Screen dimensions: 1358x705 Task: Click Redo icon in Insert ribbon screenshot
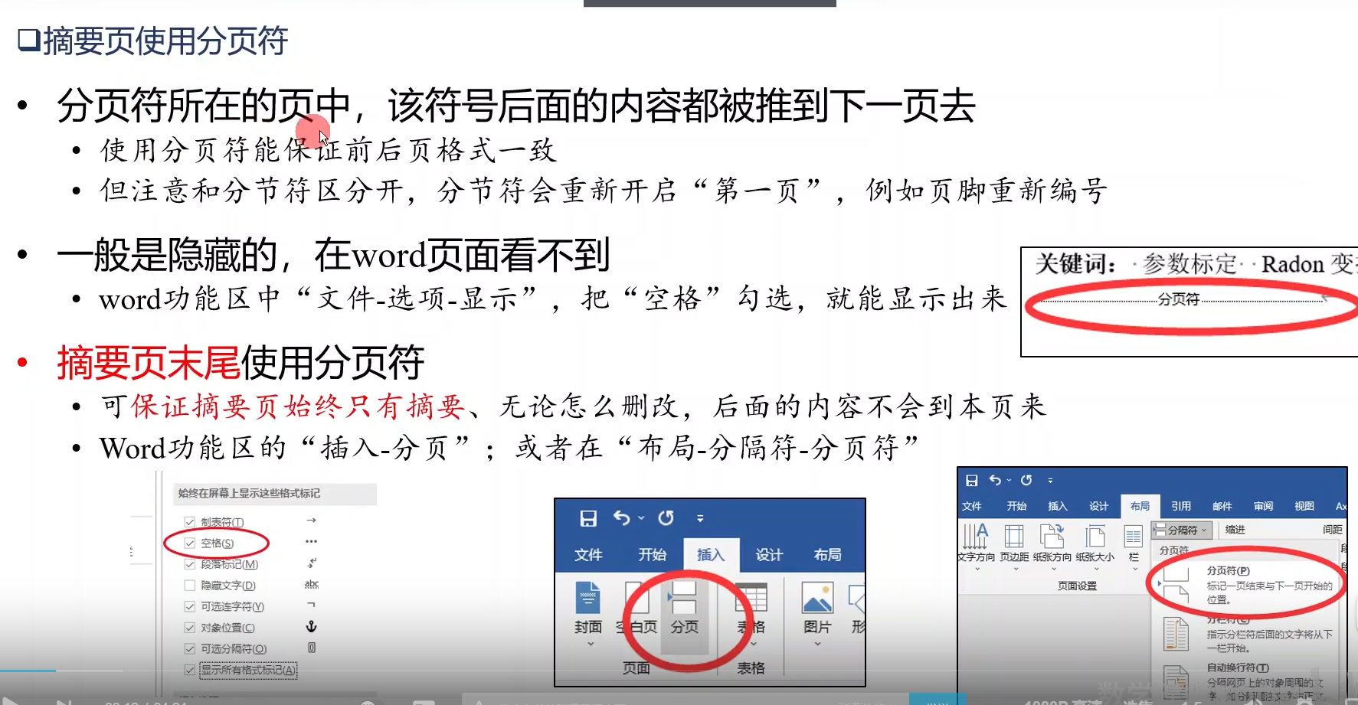[666, 518]
